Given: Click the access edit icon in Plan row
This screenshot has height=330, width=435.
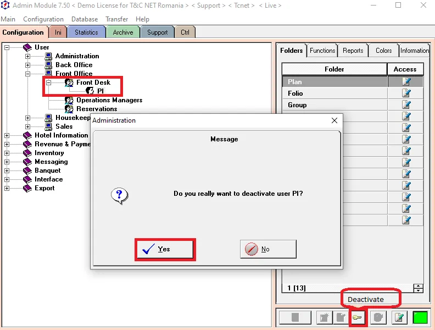Looking at the screenshot, I should click(x=406, y=81).
